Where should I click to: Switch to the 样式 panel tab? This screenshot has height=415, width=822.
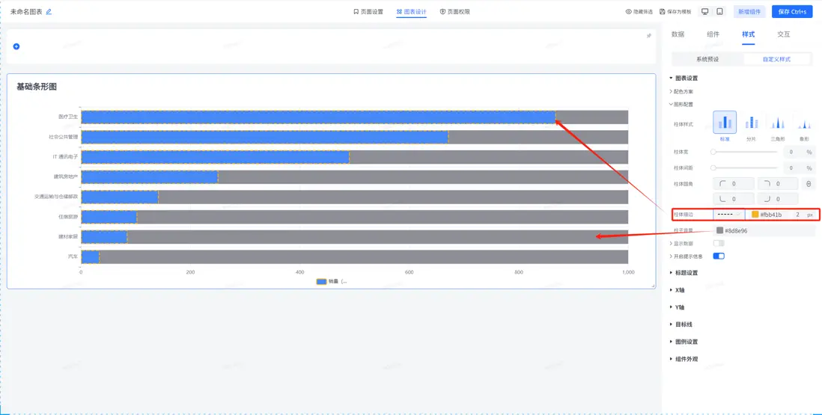[x=748, y=34]
